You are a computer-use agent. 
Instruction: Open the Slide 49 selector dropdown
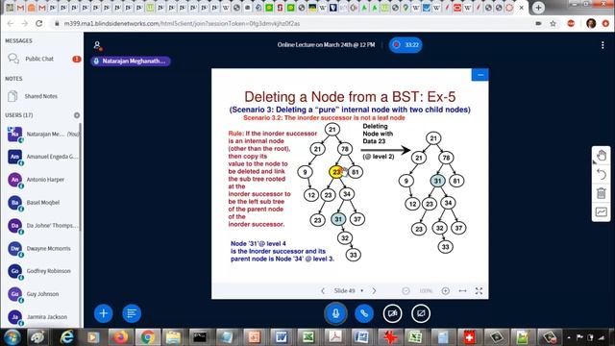pyautogui.click(x=348, y=291)
